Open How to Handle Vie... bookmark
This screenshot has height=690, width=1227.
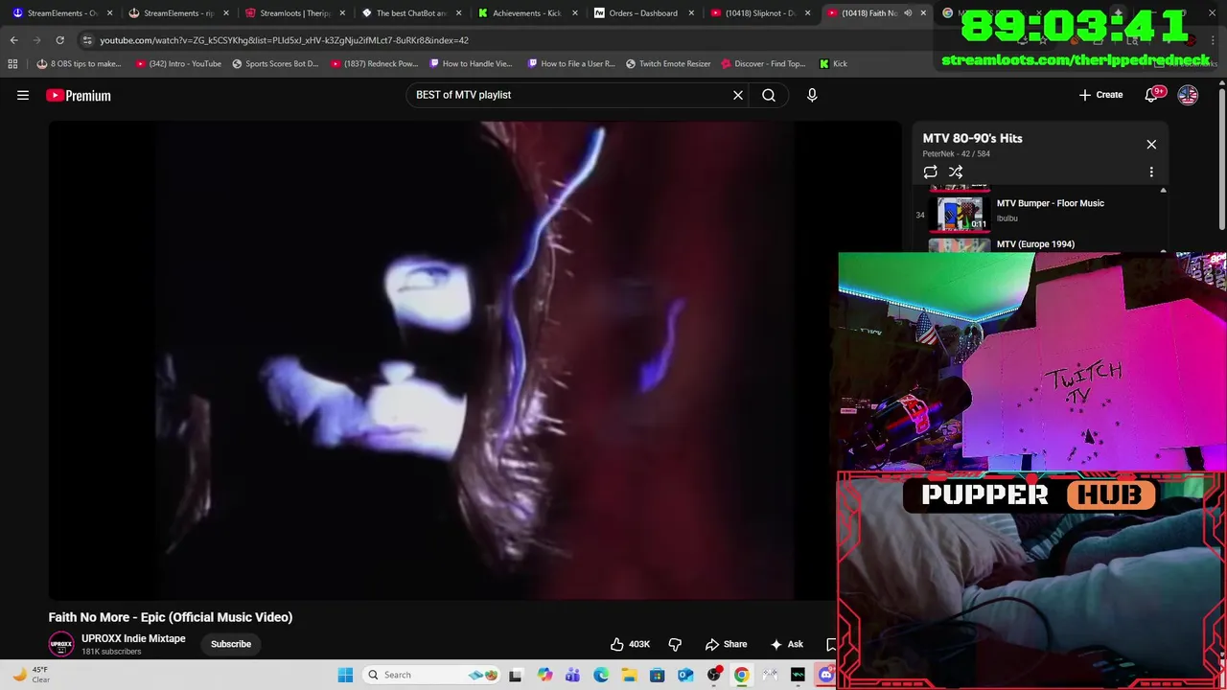point(471,64)
